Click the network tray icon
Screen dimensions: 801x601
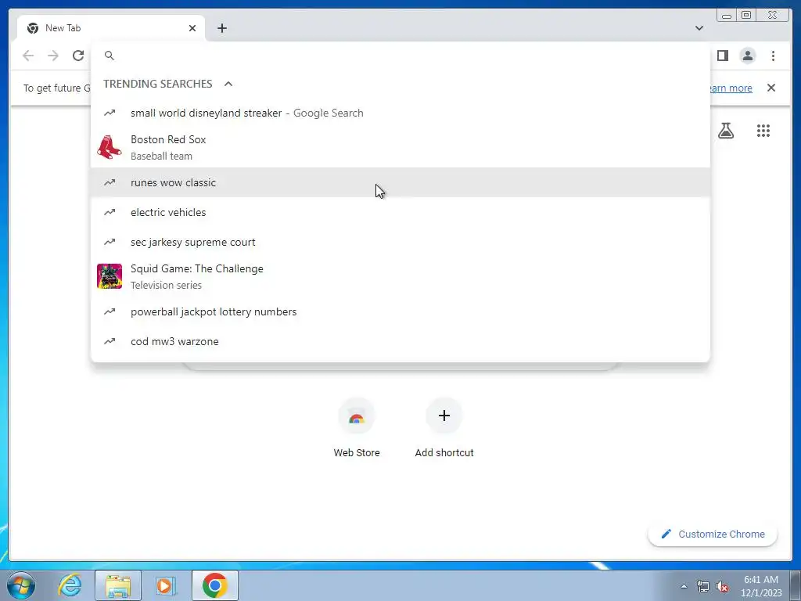point(702,586)
